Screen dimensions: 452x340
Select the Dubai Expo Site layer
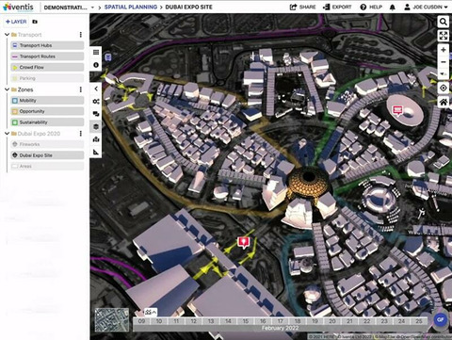click(47, 155)
